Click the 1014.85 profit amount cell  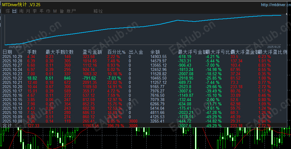point(90,61)
